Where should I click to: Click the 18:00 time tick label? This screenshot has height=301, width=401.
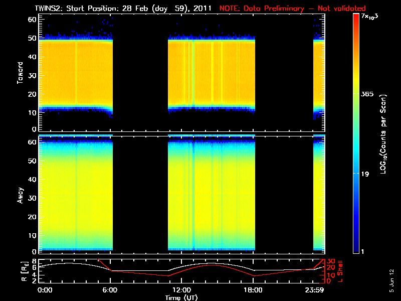[254, 289]
